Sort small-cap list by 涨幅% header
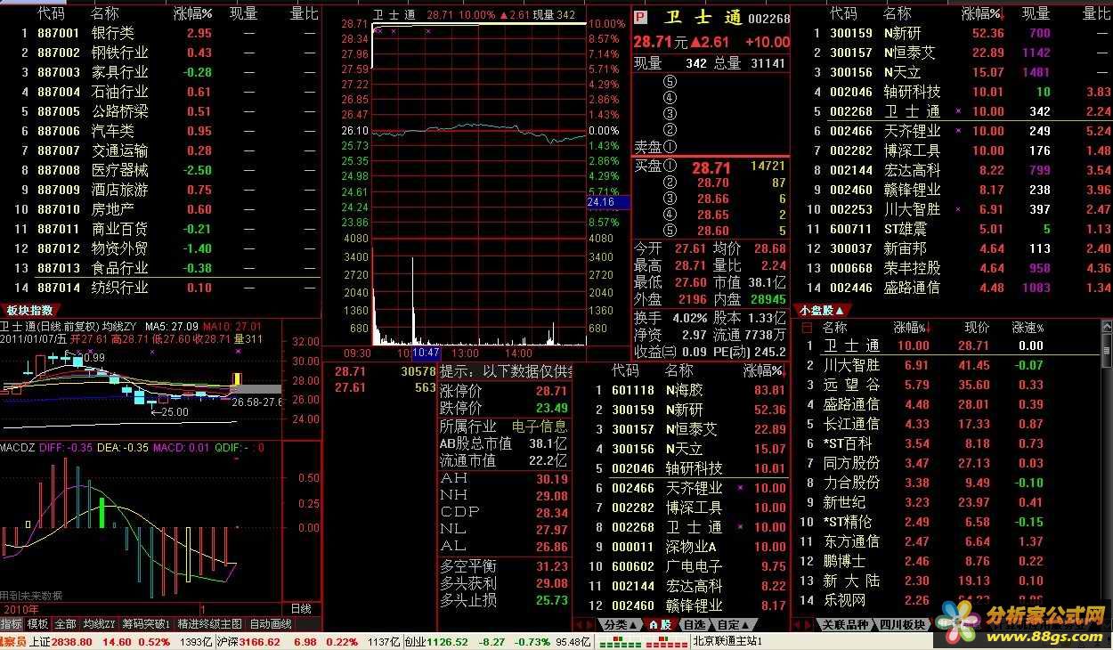 [911, 328]
